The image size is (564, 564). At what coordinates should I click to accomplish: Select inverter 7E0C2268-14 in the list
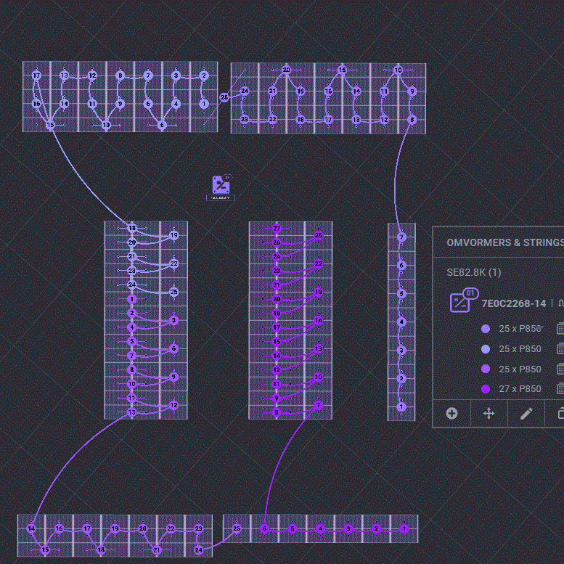(513, 303)
